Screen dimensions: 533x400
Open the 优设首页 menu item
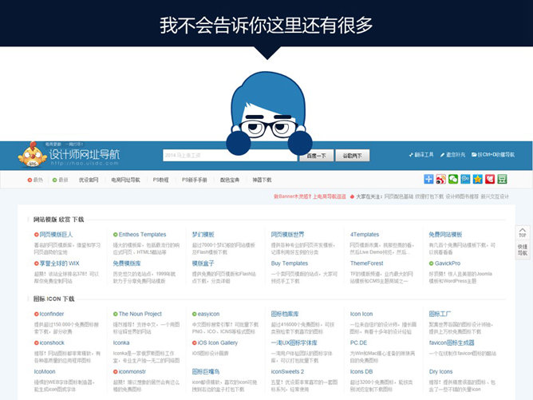pos(89,180)
